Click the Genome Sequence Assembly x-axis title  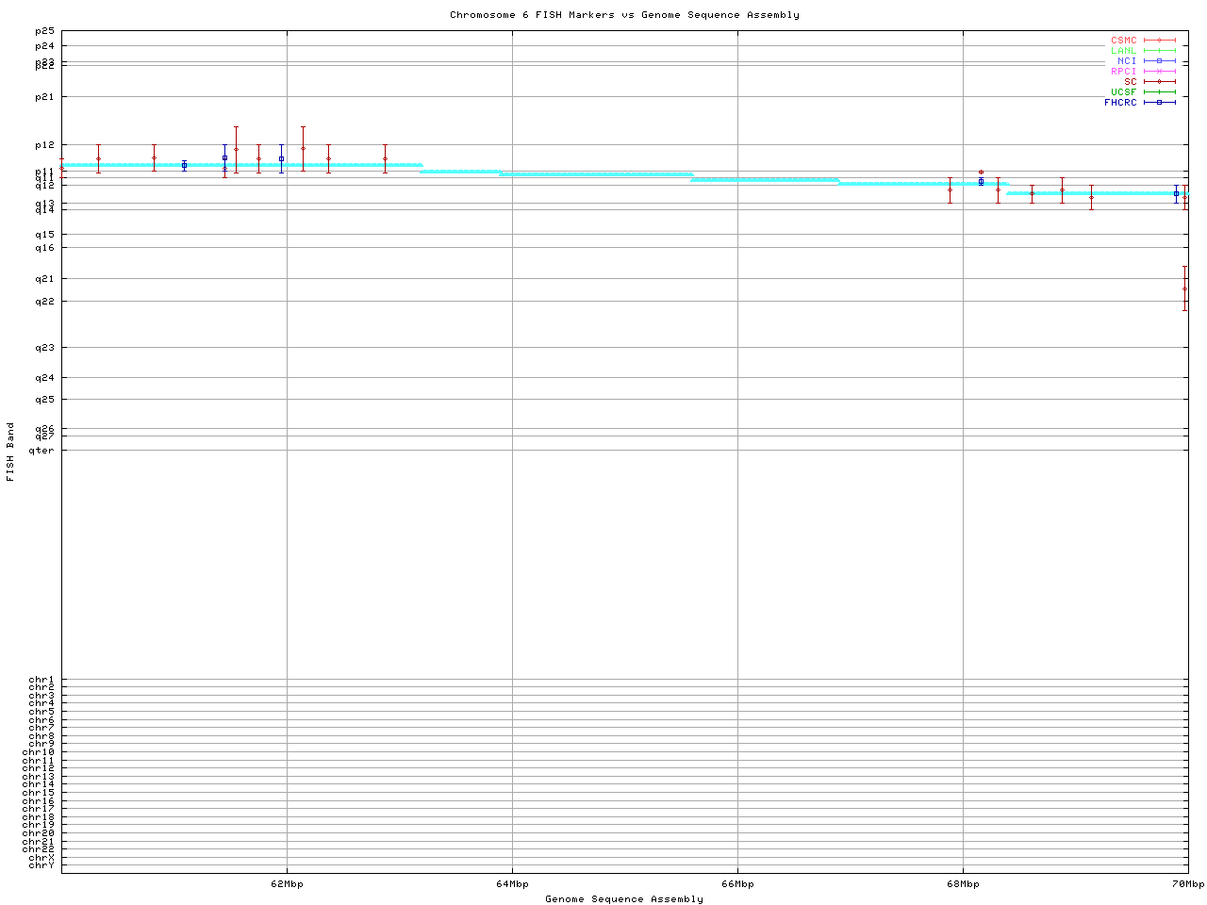pyautogui.click(x=624, y=899)
